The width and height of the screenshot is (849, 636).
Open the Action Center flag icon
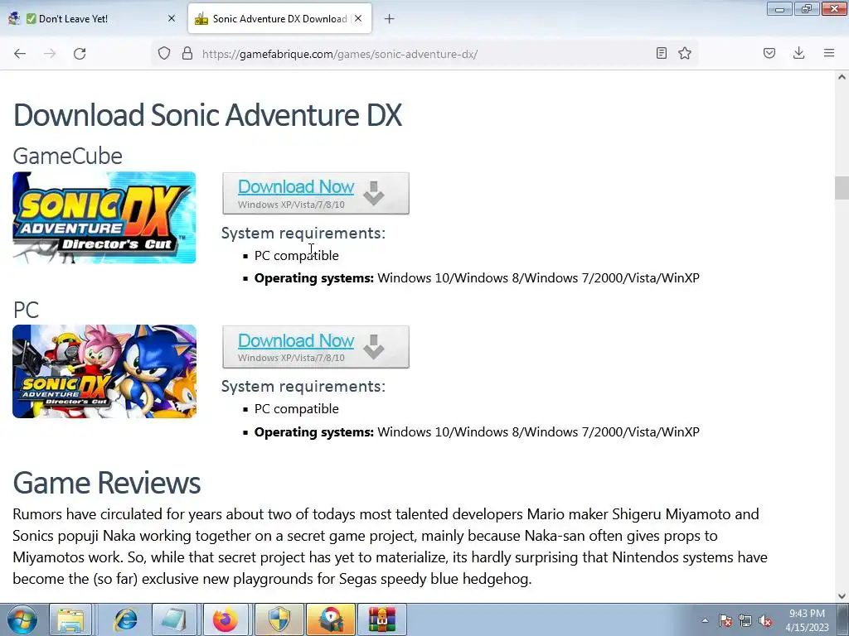click(x=725, y=620)
